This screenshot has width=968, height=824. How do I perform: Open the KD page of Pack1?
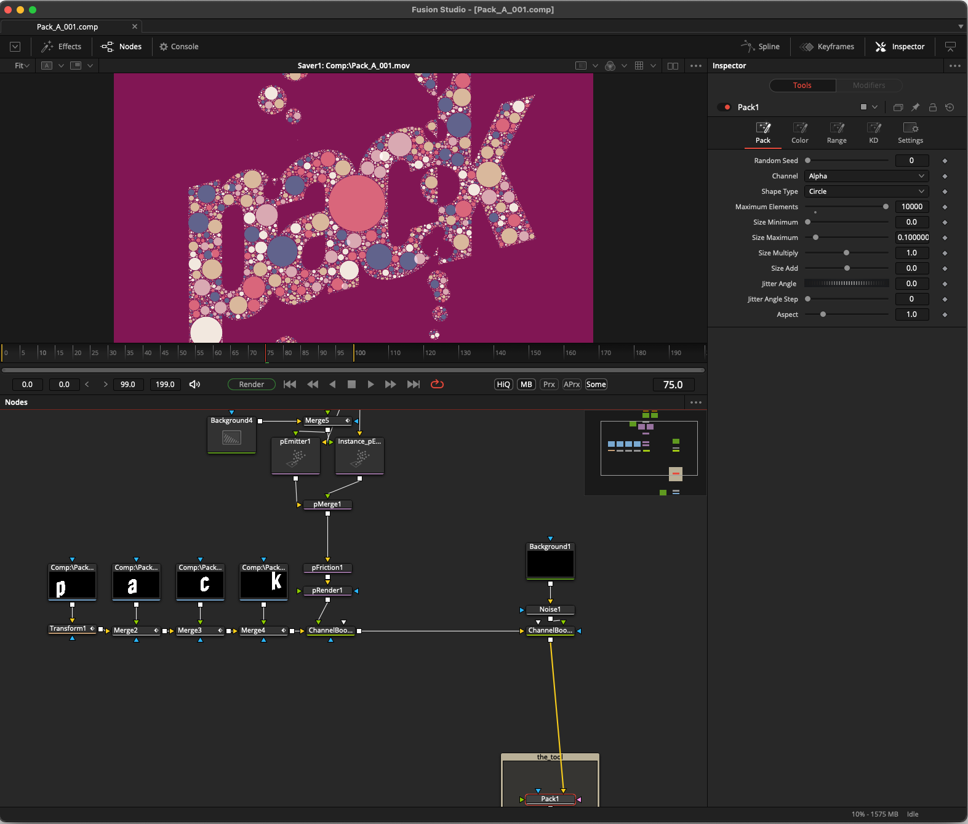tap(874, 133)
